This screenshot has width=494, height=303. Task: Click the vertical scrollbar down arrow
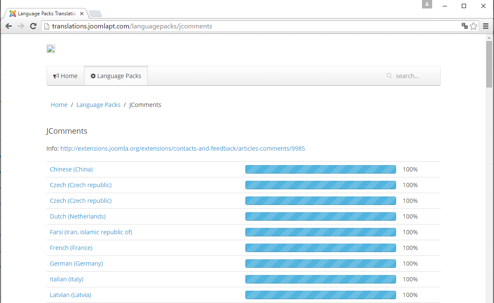click(489, 300)
